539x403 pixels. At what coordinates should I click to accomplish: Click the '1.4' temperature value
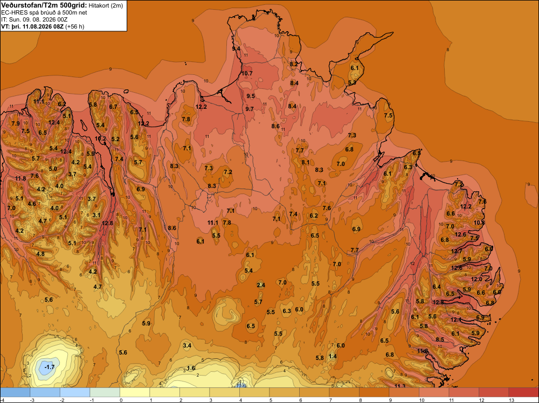(x=333, y=356)
